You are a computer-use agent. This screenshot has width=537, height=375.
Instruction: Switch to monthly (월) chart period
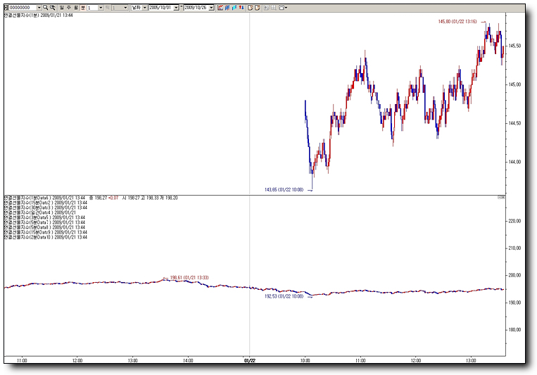point(75,7)
